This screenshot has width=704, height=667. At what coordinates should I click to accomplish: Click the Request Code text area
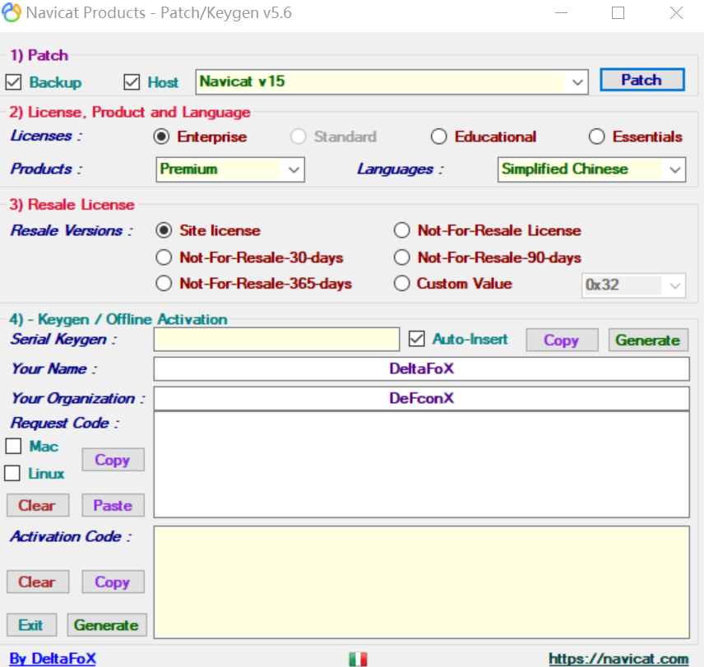[x=422, y=465]
